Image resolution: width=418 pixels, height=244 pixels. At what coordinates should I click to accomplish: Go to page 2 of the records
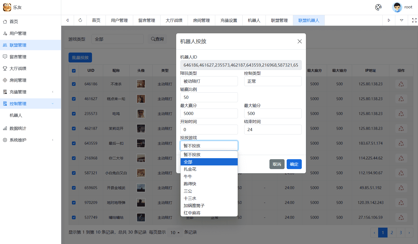coord(392,232)
